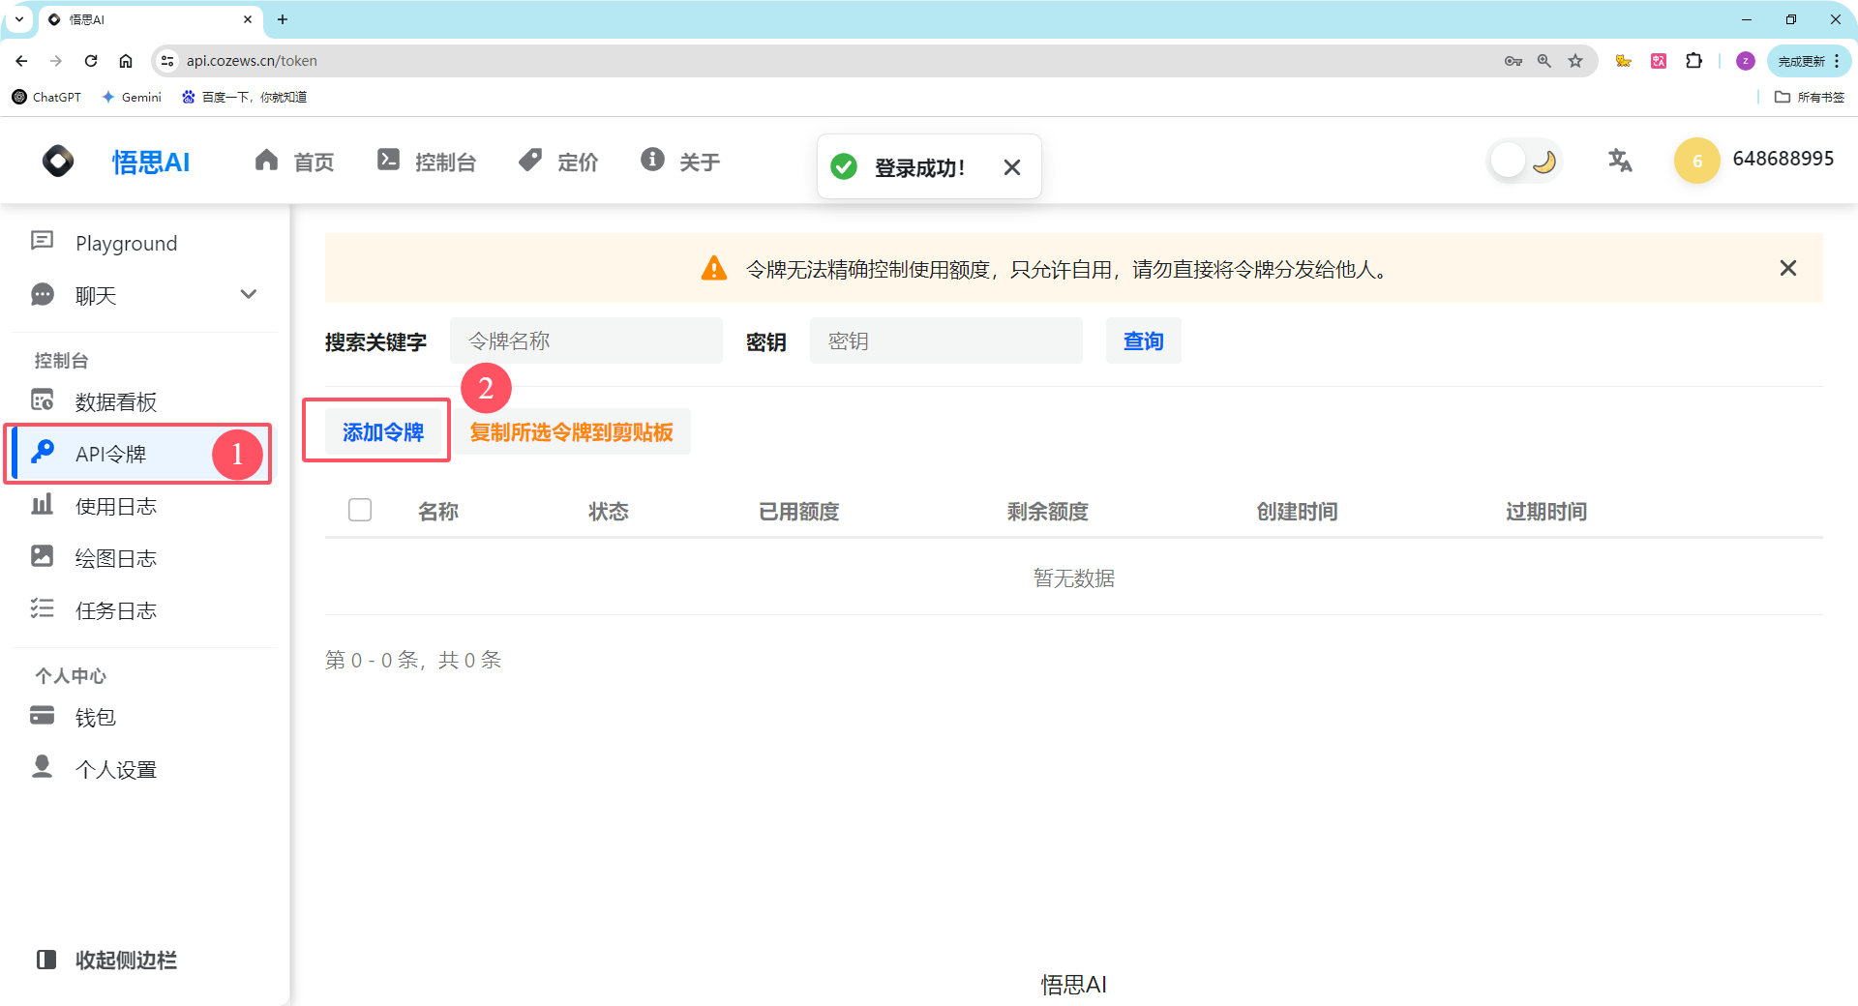Click the 完成更新 update button
The height and width of the screenshot is (1006, 1858).
1809,61
